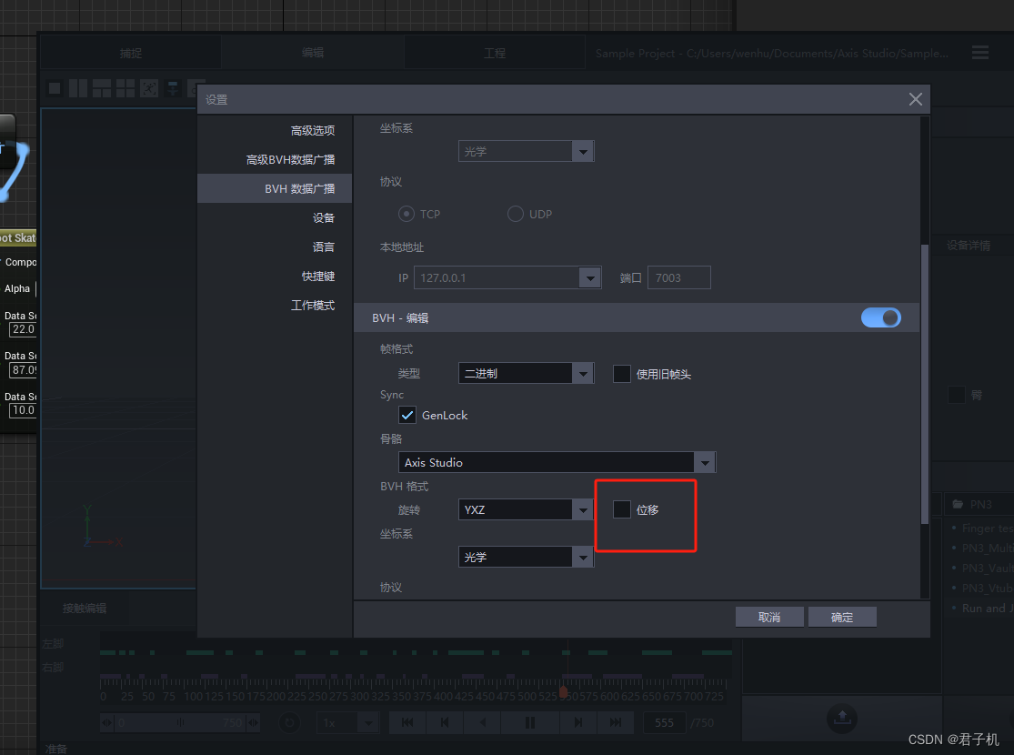Open the 旋转 YXZ dropdown
The width and height of the screenshot is (1014, 755).
pyautogui.click(x=583, y=509)
